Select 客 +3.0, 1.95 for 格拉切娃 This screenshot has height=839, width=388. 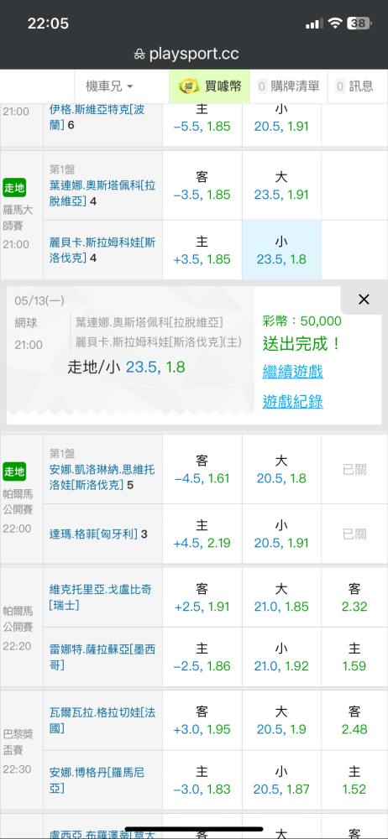202,720
